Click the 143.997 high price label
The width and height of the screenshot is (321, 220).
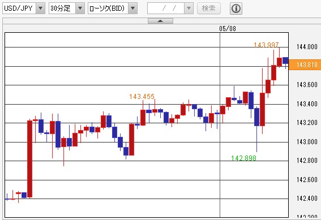(266, 45)
